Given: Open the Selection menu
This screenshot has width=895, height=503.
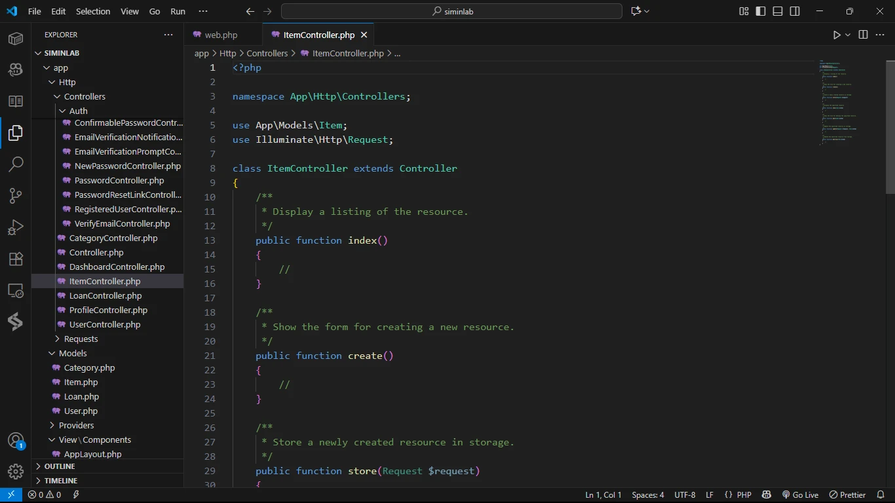Looking at the screenshot, I should click(x=93, y=11).
